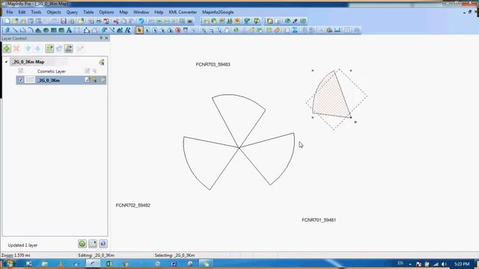The height and width of the screenshot is (269, 479).
Task: Click the Open Table folder icon
Action: [15, 21]
